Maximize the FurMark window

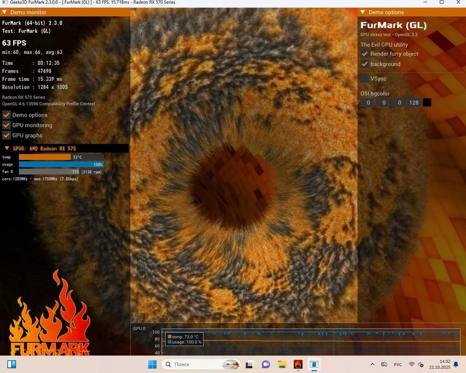coord(442,2)
